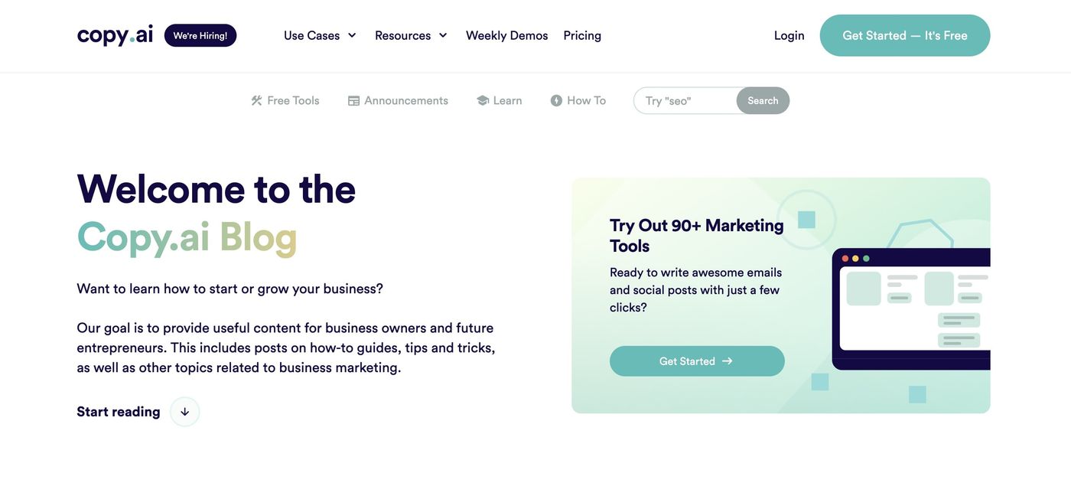Click the How To lightning icon
The image size is (1071, 483).
tap(556, 100)
